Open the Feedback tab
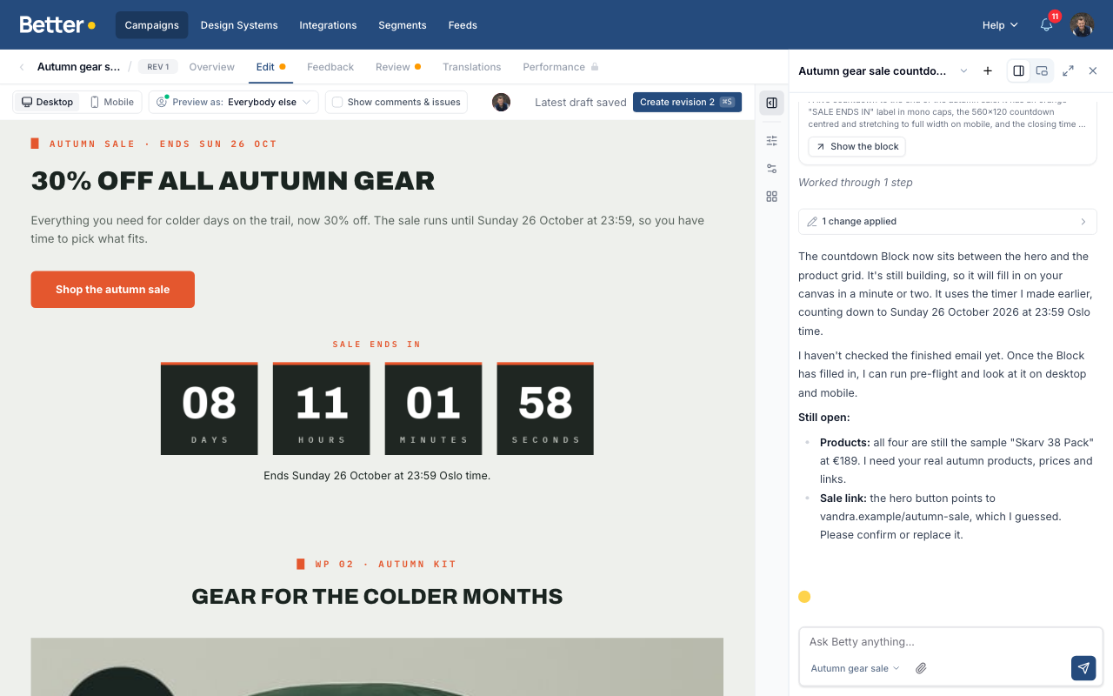1113x696 pixels. pyautogui.click(x=330, y=67)
